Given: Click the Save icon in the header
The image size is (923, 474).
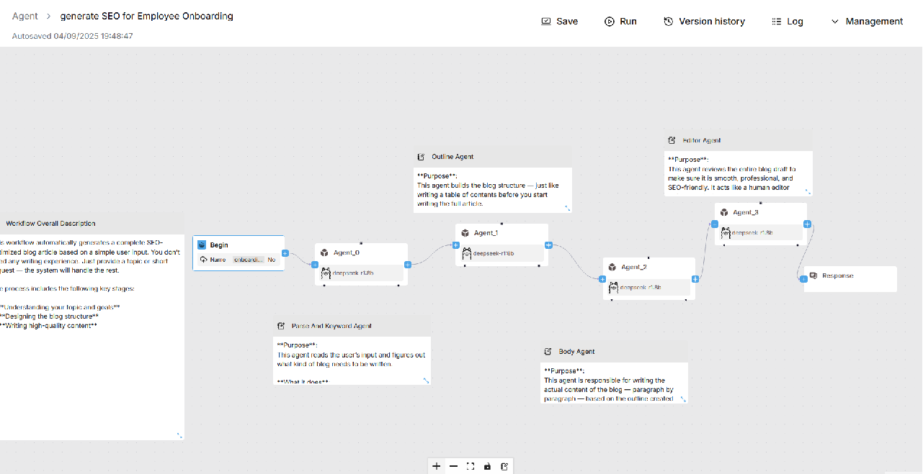Looking at the screenshot, I should 546,22.
